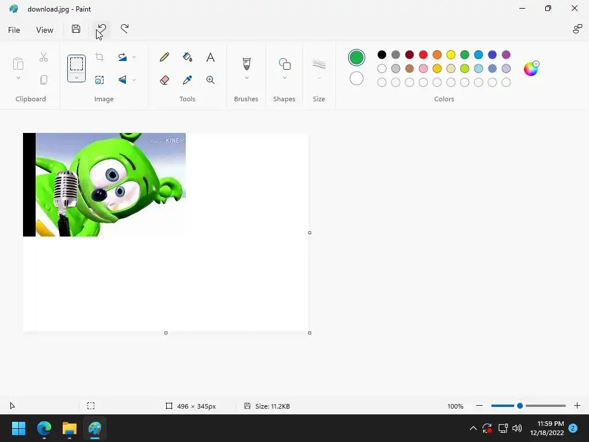Open the File menu
Image resolution: width=589 pixels, height=442 pixels.
pos(14,30)
